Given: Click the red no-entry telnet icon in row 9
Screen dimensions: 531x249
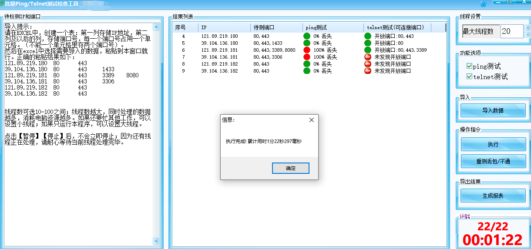Looking at the screenshot, I should 368,71.
